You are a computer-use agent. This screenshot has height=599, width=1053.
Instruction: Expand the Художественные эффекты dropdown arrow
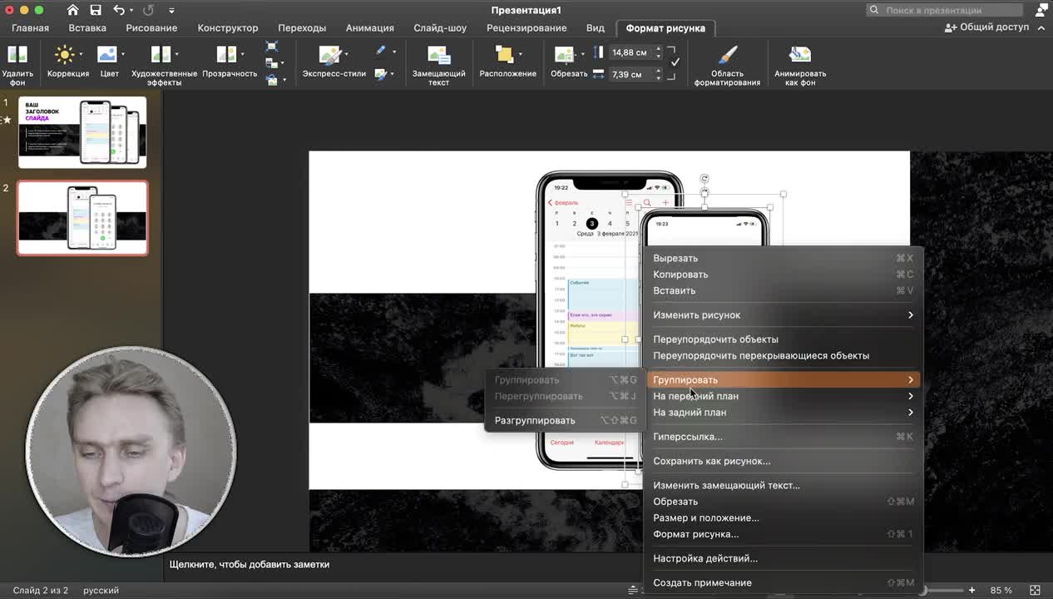[176, 55]
